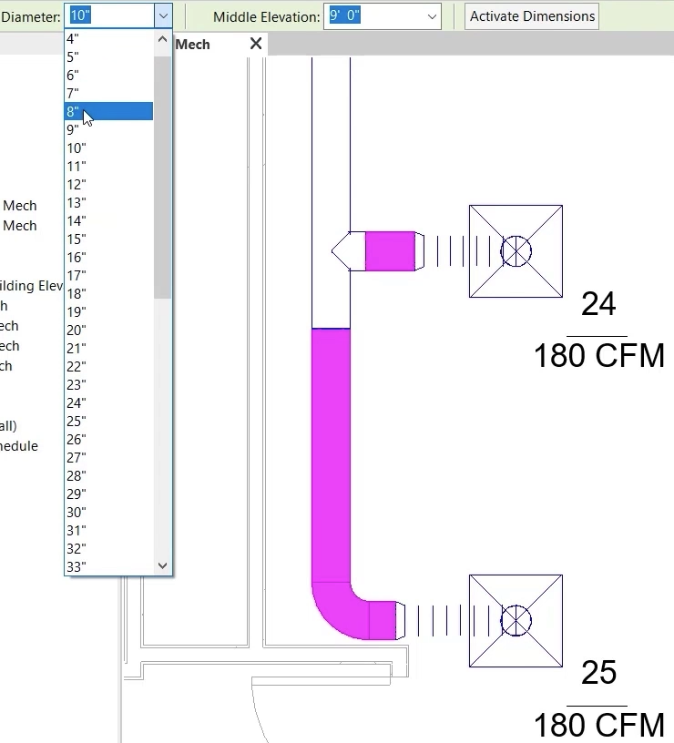Select 15" in the diameter list
674x743 pixels.
click(108, 239)
